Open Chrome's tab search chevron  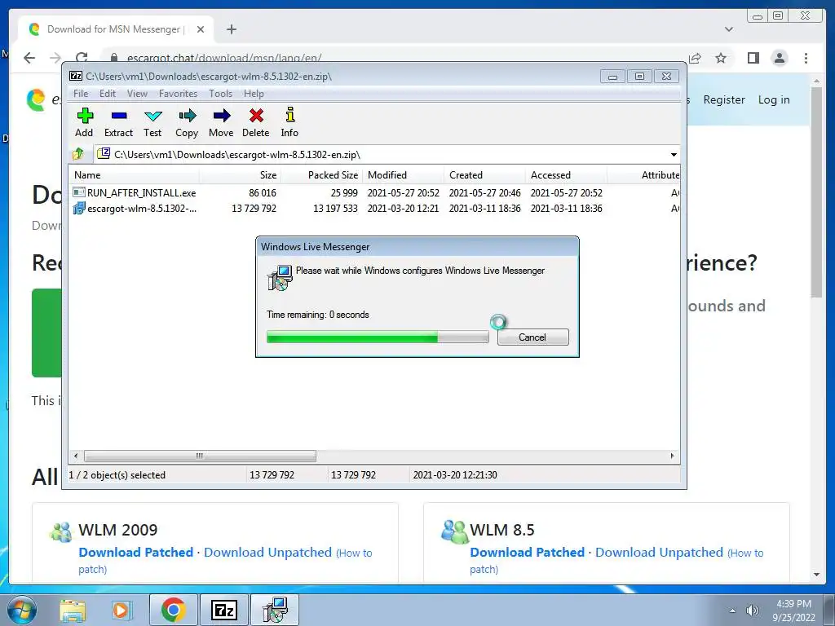pos(729,29)
